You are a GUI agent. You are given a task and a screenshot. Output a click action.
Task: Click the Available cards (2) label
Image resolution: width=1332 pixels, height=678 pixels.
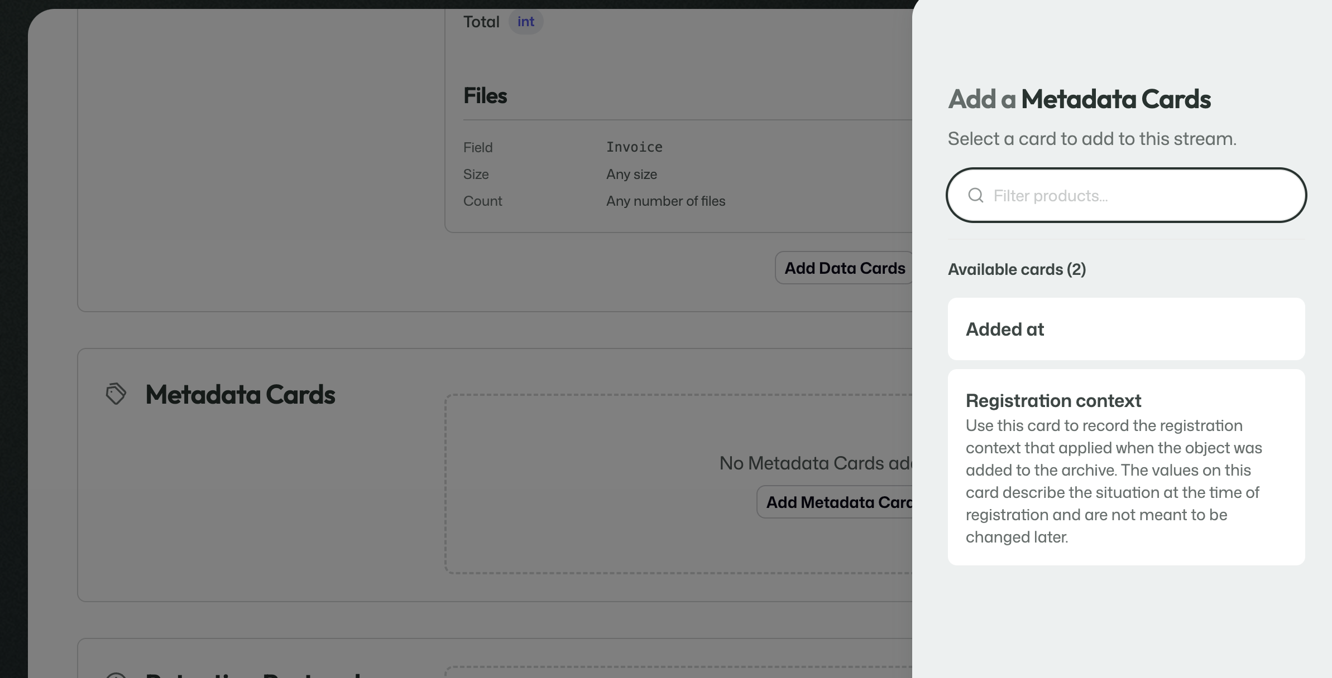click(1017, 269)
